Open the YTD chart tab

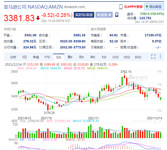[47, 57]
